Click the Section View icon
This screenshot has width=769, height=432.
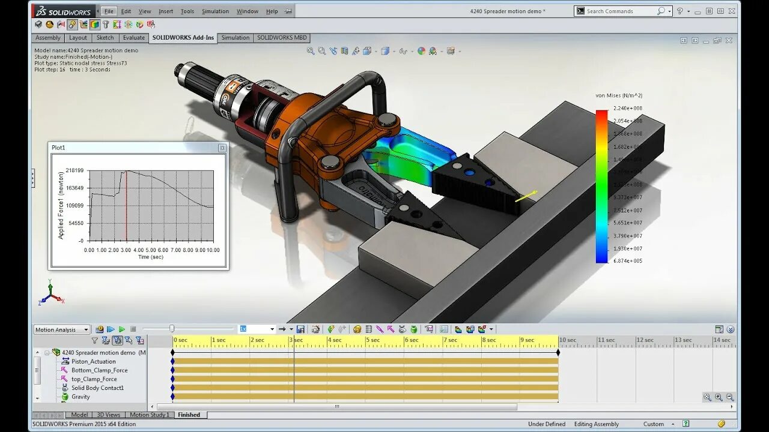[344, 52]
